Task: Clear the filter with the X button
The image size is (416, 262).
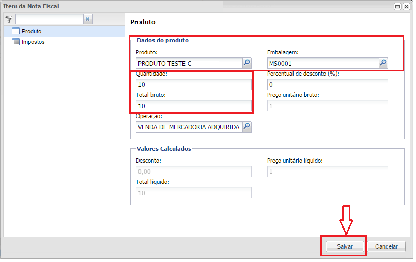Action: (x=87, y=19)
